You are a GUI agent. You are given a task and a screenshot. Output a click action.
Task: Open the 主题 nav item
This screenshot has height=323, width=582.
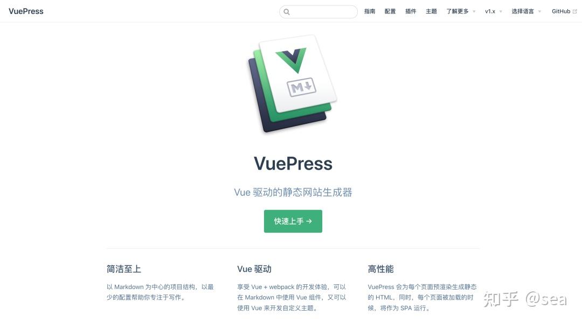click(x=431, y=11)
